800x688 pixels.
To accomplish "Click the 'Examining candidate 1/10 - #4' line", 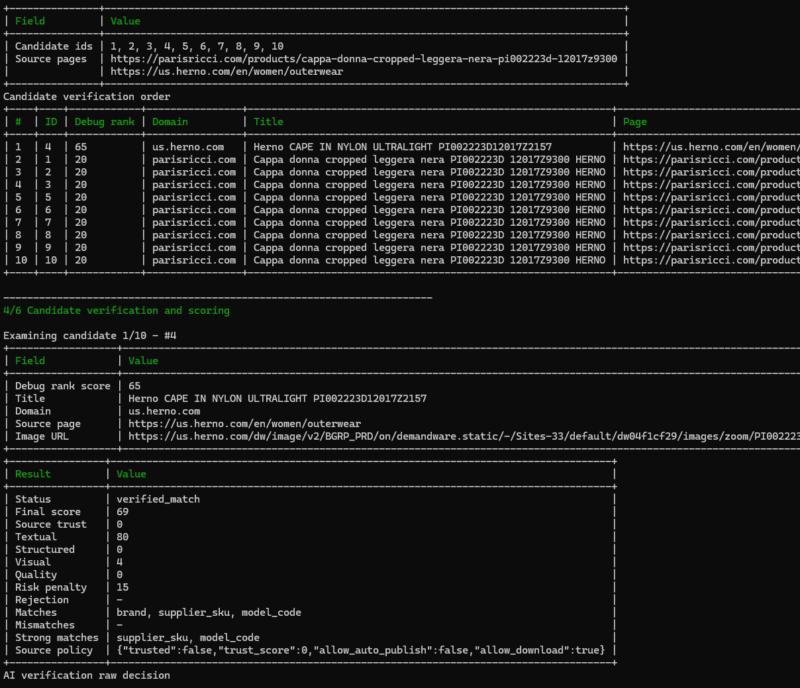I will (90, 336).
